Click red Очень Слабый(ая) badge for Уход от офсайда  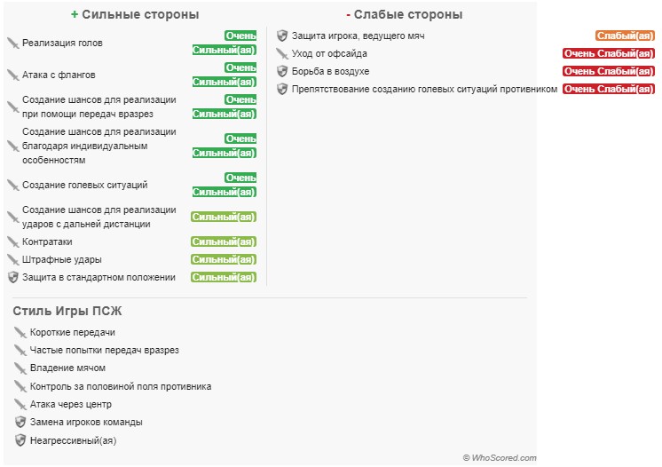click(609, 53)
